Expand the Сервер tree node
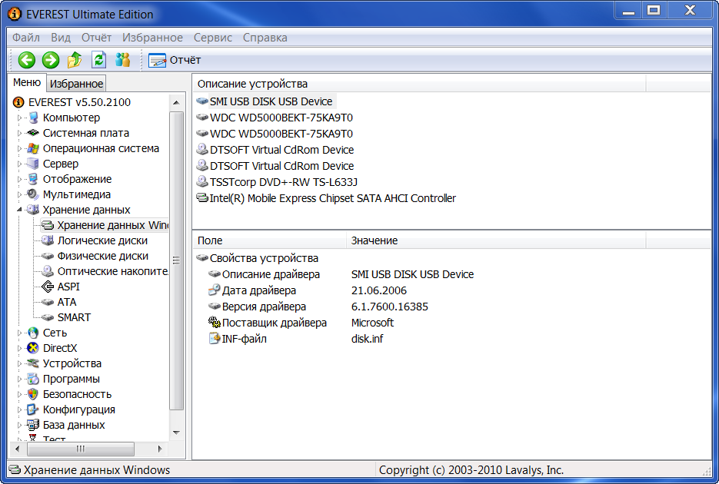 point(19,164)
